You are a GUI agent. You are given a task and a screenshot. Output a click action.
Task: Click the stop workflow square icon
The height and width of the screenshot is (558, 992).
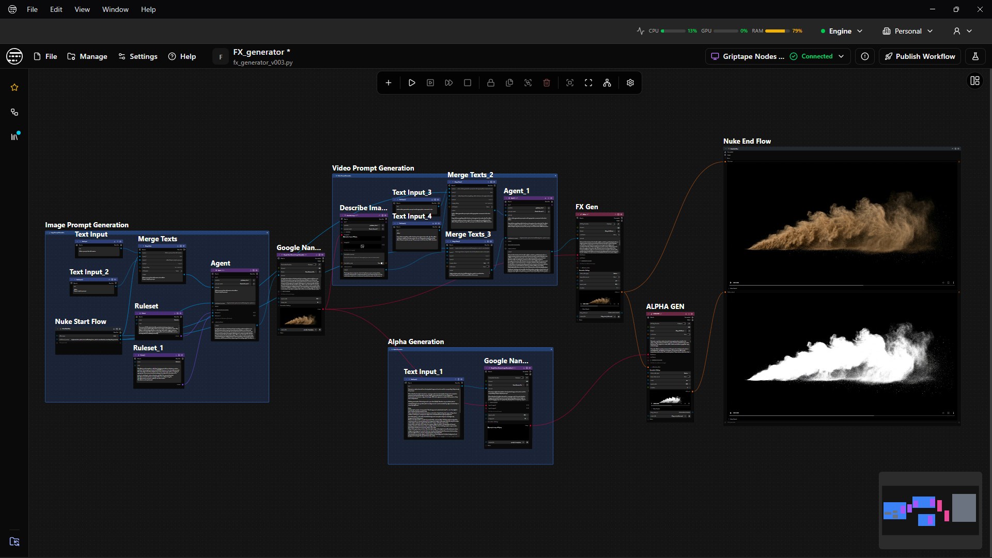[x=468, y=83]
